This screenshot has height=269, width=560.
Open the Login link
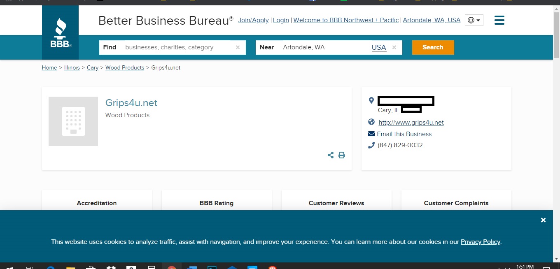pos(281,20)
